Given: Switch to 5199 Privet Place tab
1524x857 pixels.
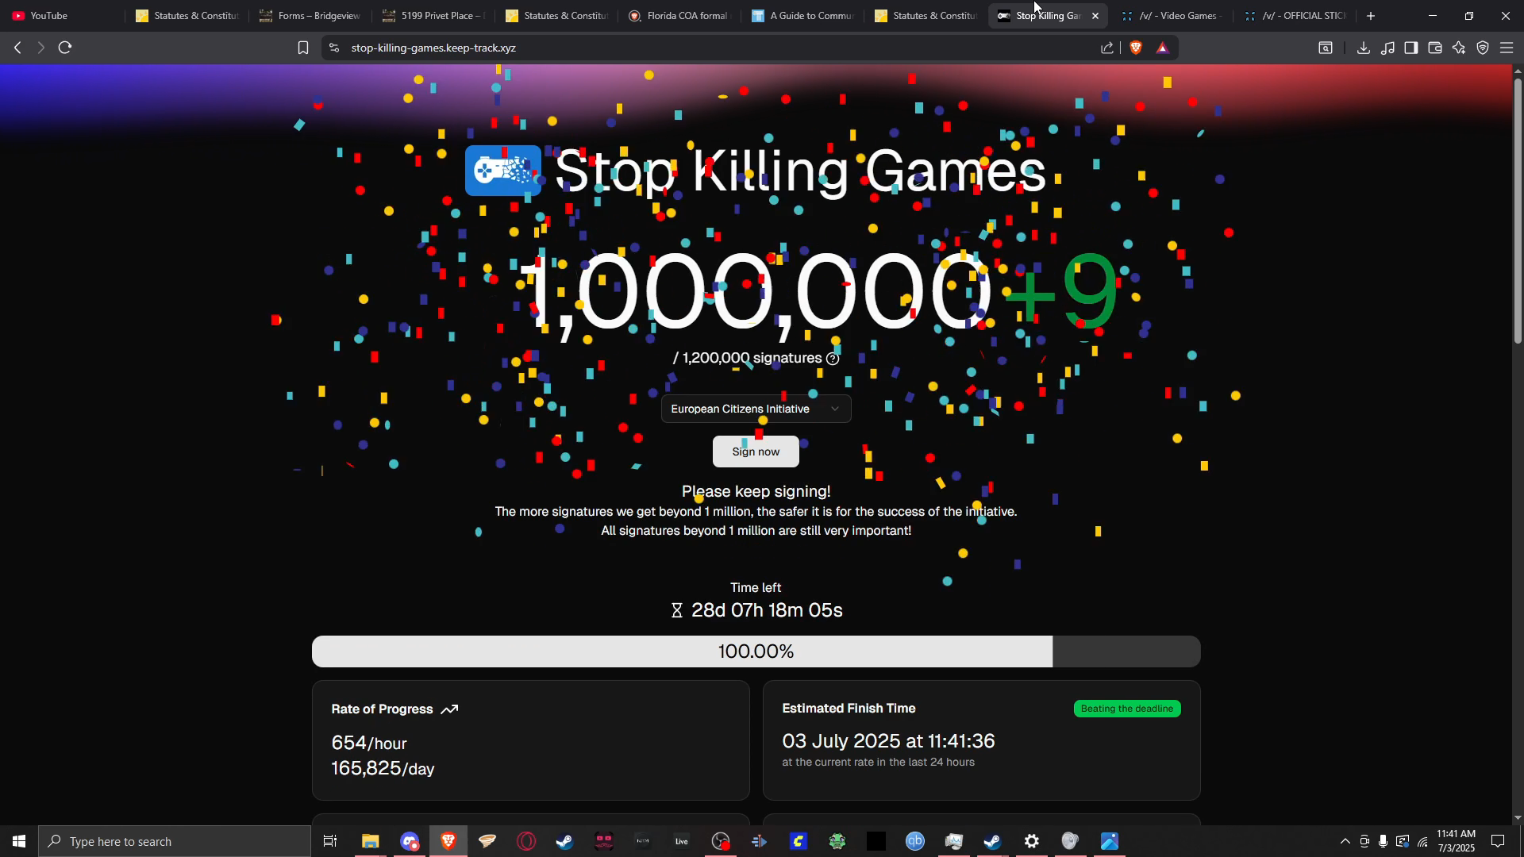Looking at the screenshot, I should [x=433, y=16].
